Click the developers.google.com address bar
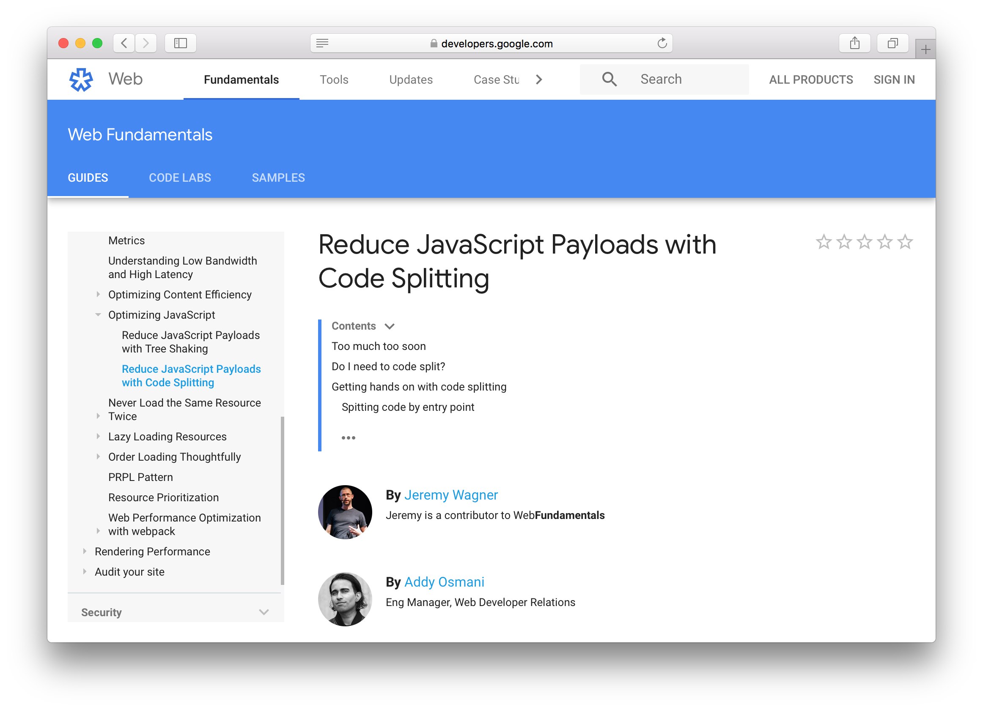Screen dimensions: 983x710 click(491, 43)
